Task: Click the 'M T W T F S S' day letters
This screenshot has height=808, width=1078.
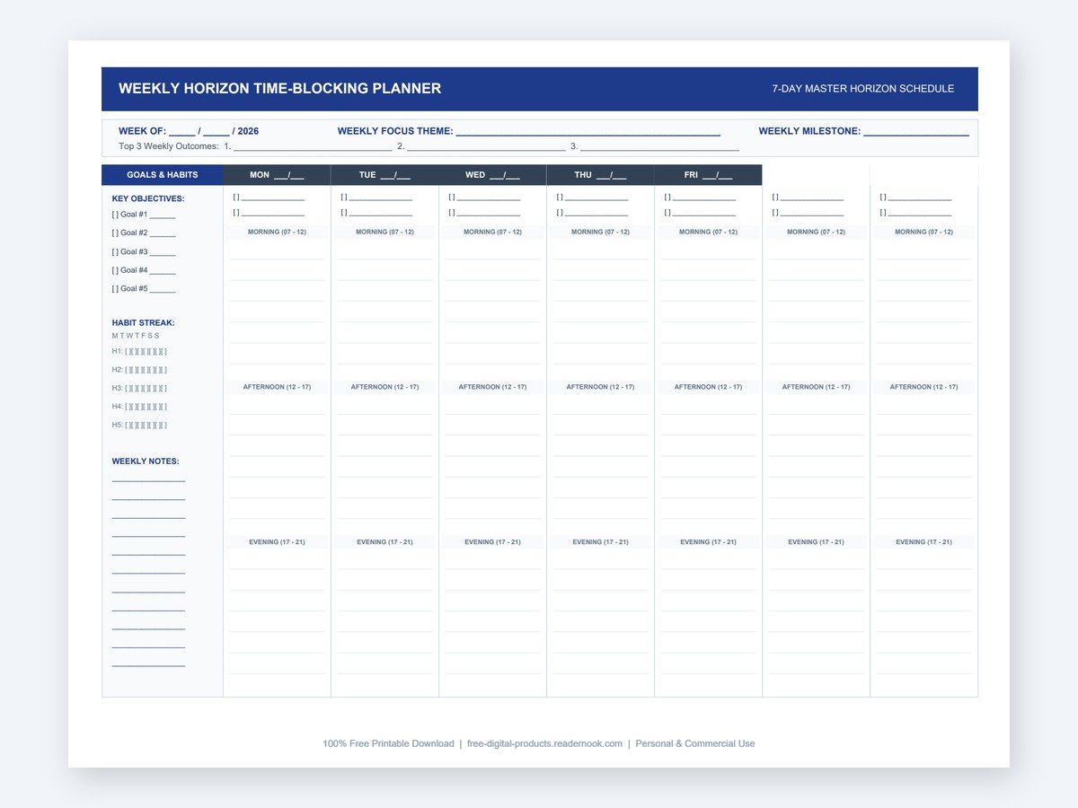Action: 136,336
